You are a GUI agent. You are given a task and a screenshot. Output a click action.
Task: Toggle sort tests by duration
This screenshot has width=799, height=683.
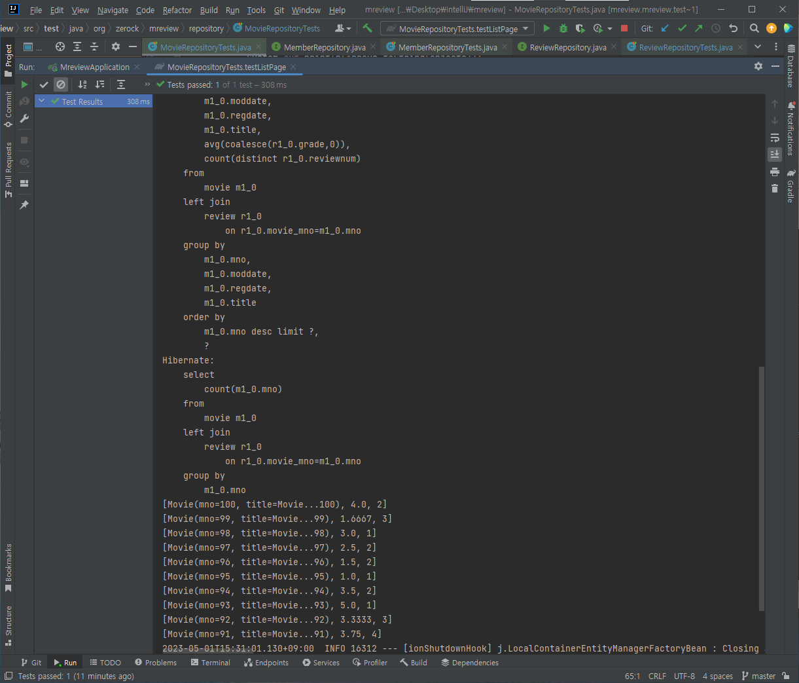coord(99,84)
